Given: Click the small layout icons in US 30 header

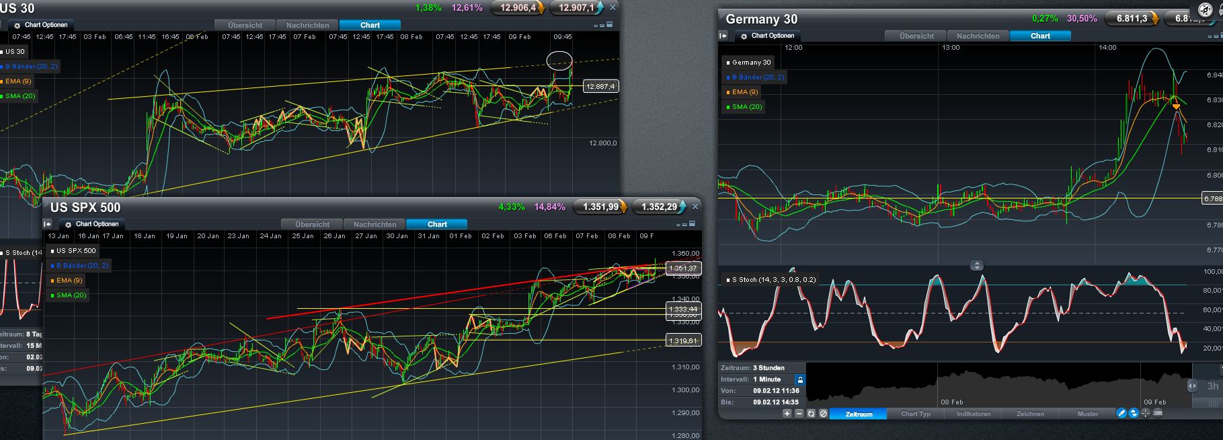Looking at the screenshot, I should 603,25.
